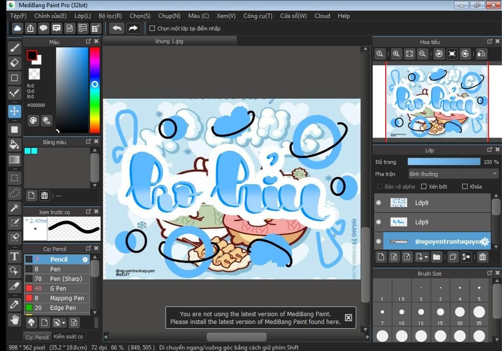The image size is (502, 351).
Task: Open the Công cụ(T) menu
Action: click(258, 16)
